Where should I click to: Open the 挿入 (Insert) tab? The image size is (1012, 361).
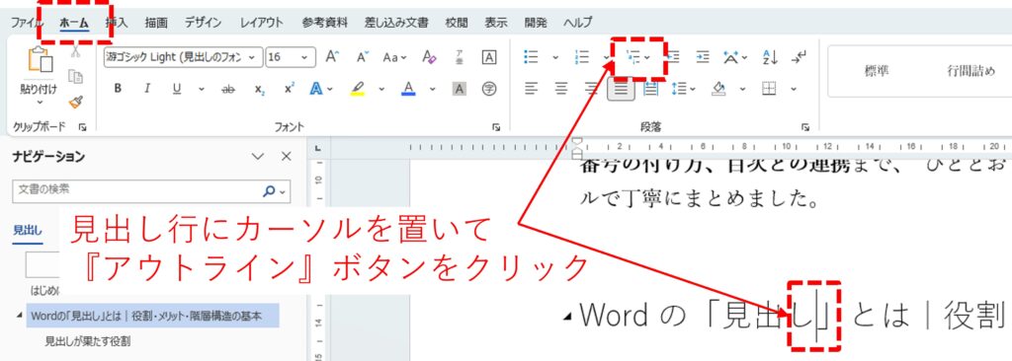(x=117, y=23)
